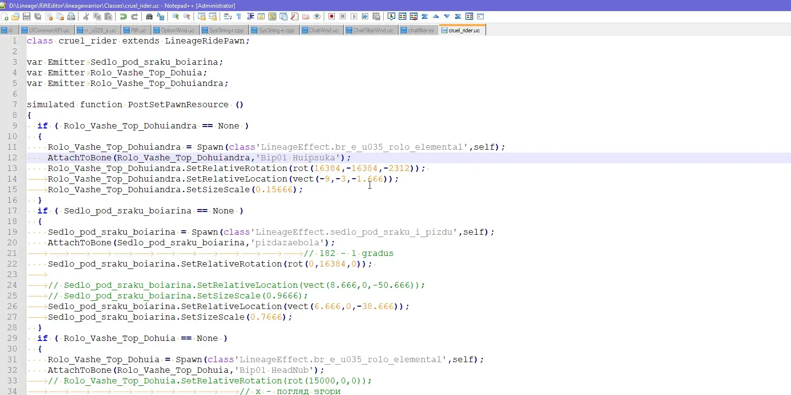Click the Paste clipboard icon
Screen dimensions: 791x395
(x=108, y=16)
